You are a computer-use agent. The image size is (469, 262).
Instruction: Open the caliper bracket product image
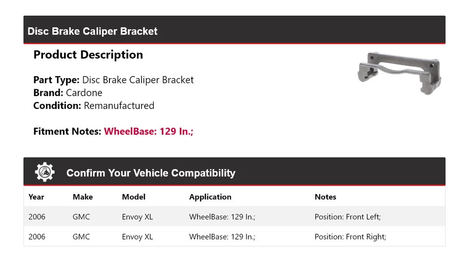(399, 73)
